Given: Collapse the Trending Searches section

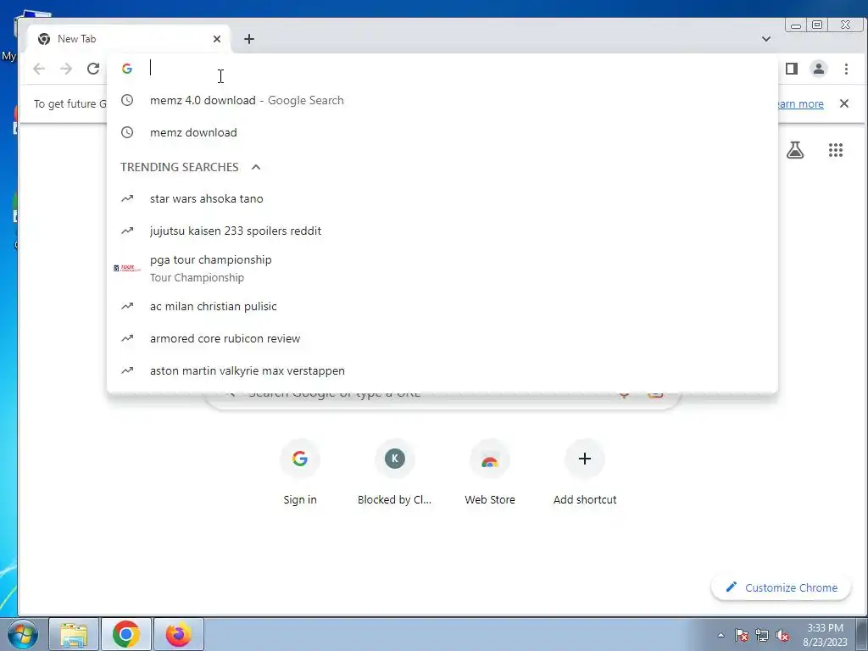Looking at the screenshot, I should coord(256,167).
